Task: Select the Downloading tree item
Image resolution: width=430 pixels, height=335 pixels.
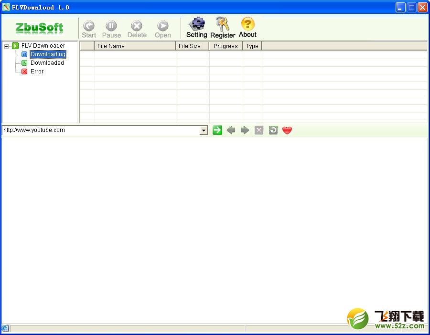Action: pos(48,54)
